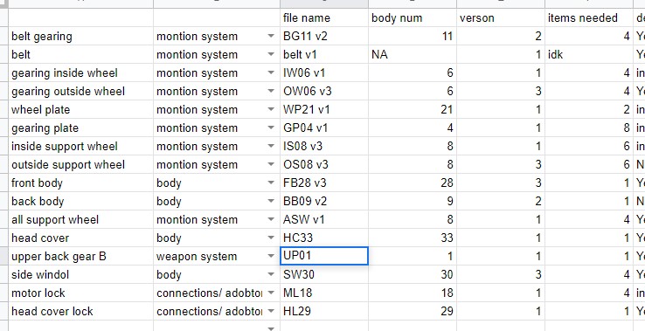
Task: Click cell 'belt gearing'
Action: tap(81, 36)
